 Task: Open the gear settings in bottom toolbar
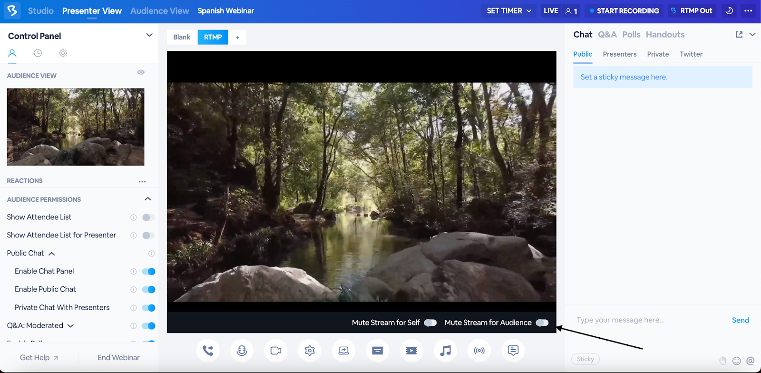310,351
